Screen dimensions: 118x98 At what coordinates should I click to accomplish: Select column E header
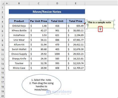[76, 3]
